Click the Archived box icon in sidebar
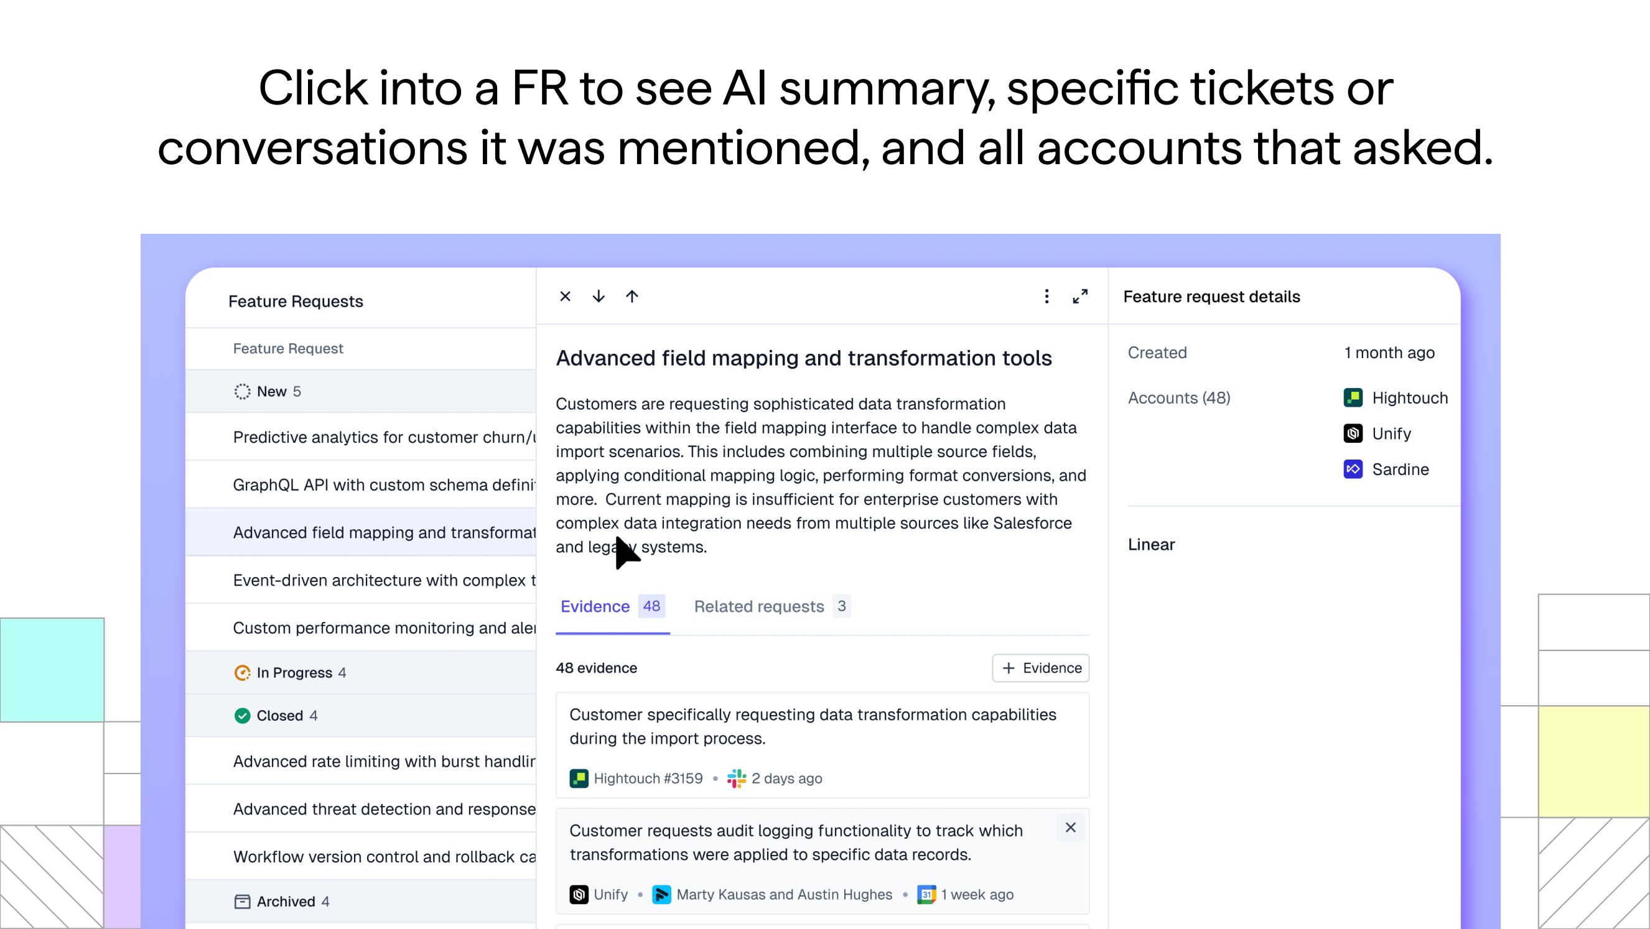1650x929 pixels. (x=242, y=901)
